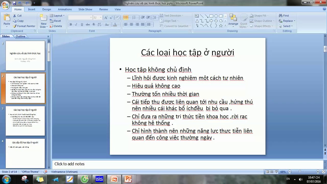This screenshot has height=184, width=327.
Task: Switch to Normal view in status bar
Action: 267,172
